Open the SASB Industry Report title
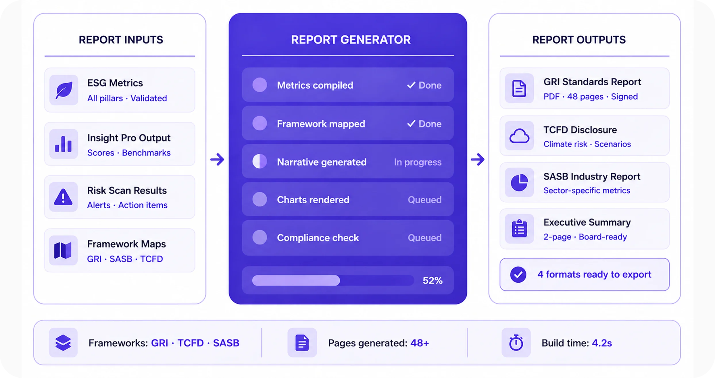 pyautogui.click(x=592, y=176)
